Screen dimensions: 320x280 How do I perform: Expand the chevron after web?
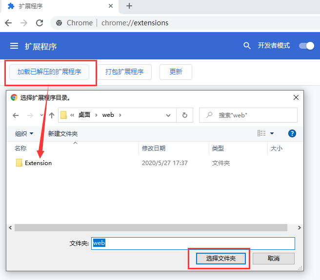[x=120, y=115]
